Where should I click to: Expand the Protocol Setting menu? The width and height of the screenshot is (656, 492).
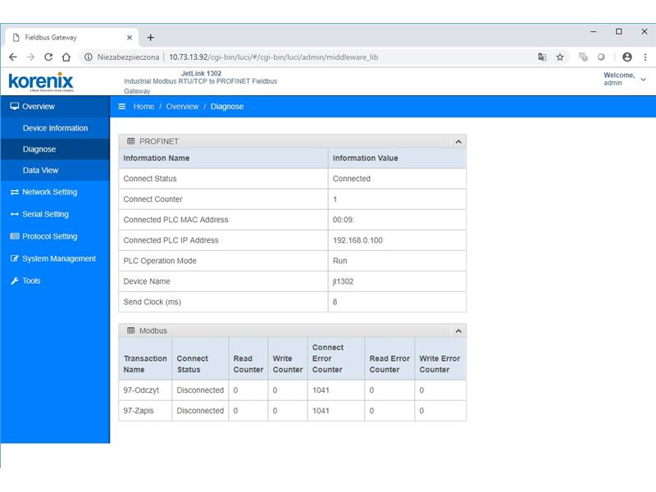[55, 236]
